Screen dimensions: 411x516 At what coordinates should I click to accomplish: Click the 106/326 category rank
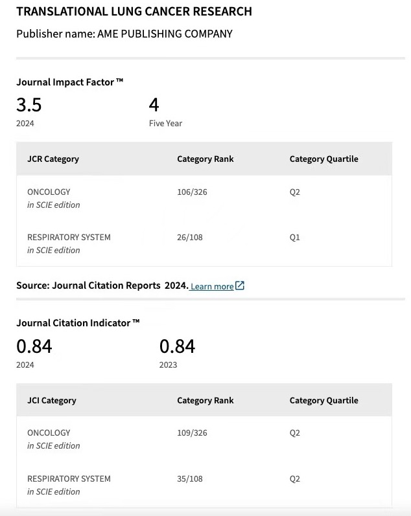[x=192, y=192]
